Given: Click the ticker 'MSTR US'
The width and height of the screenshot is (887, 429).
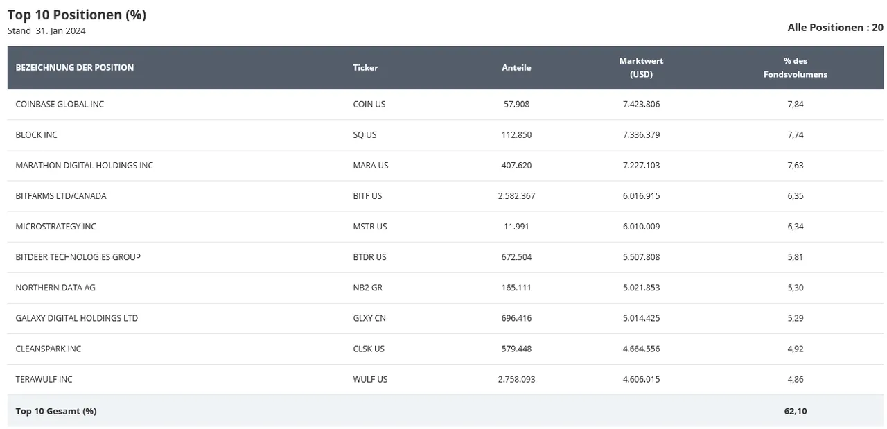Looking at the screenshot, I should (369, 226).
